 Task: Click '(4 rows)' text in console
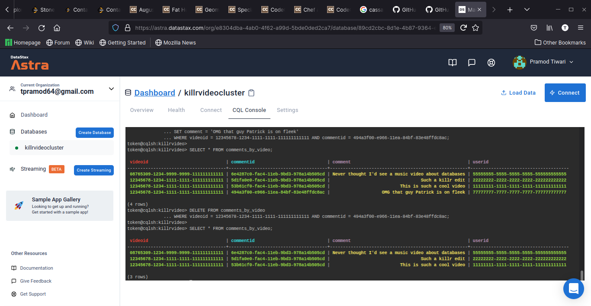tap(138, 204)
